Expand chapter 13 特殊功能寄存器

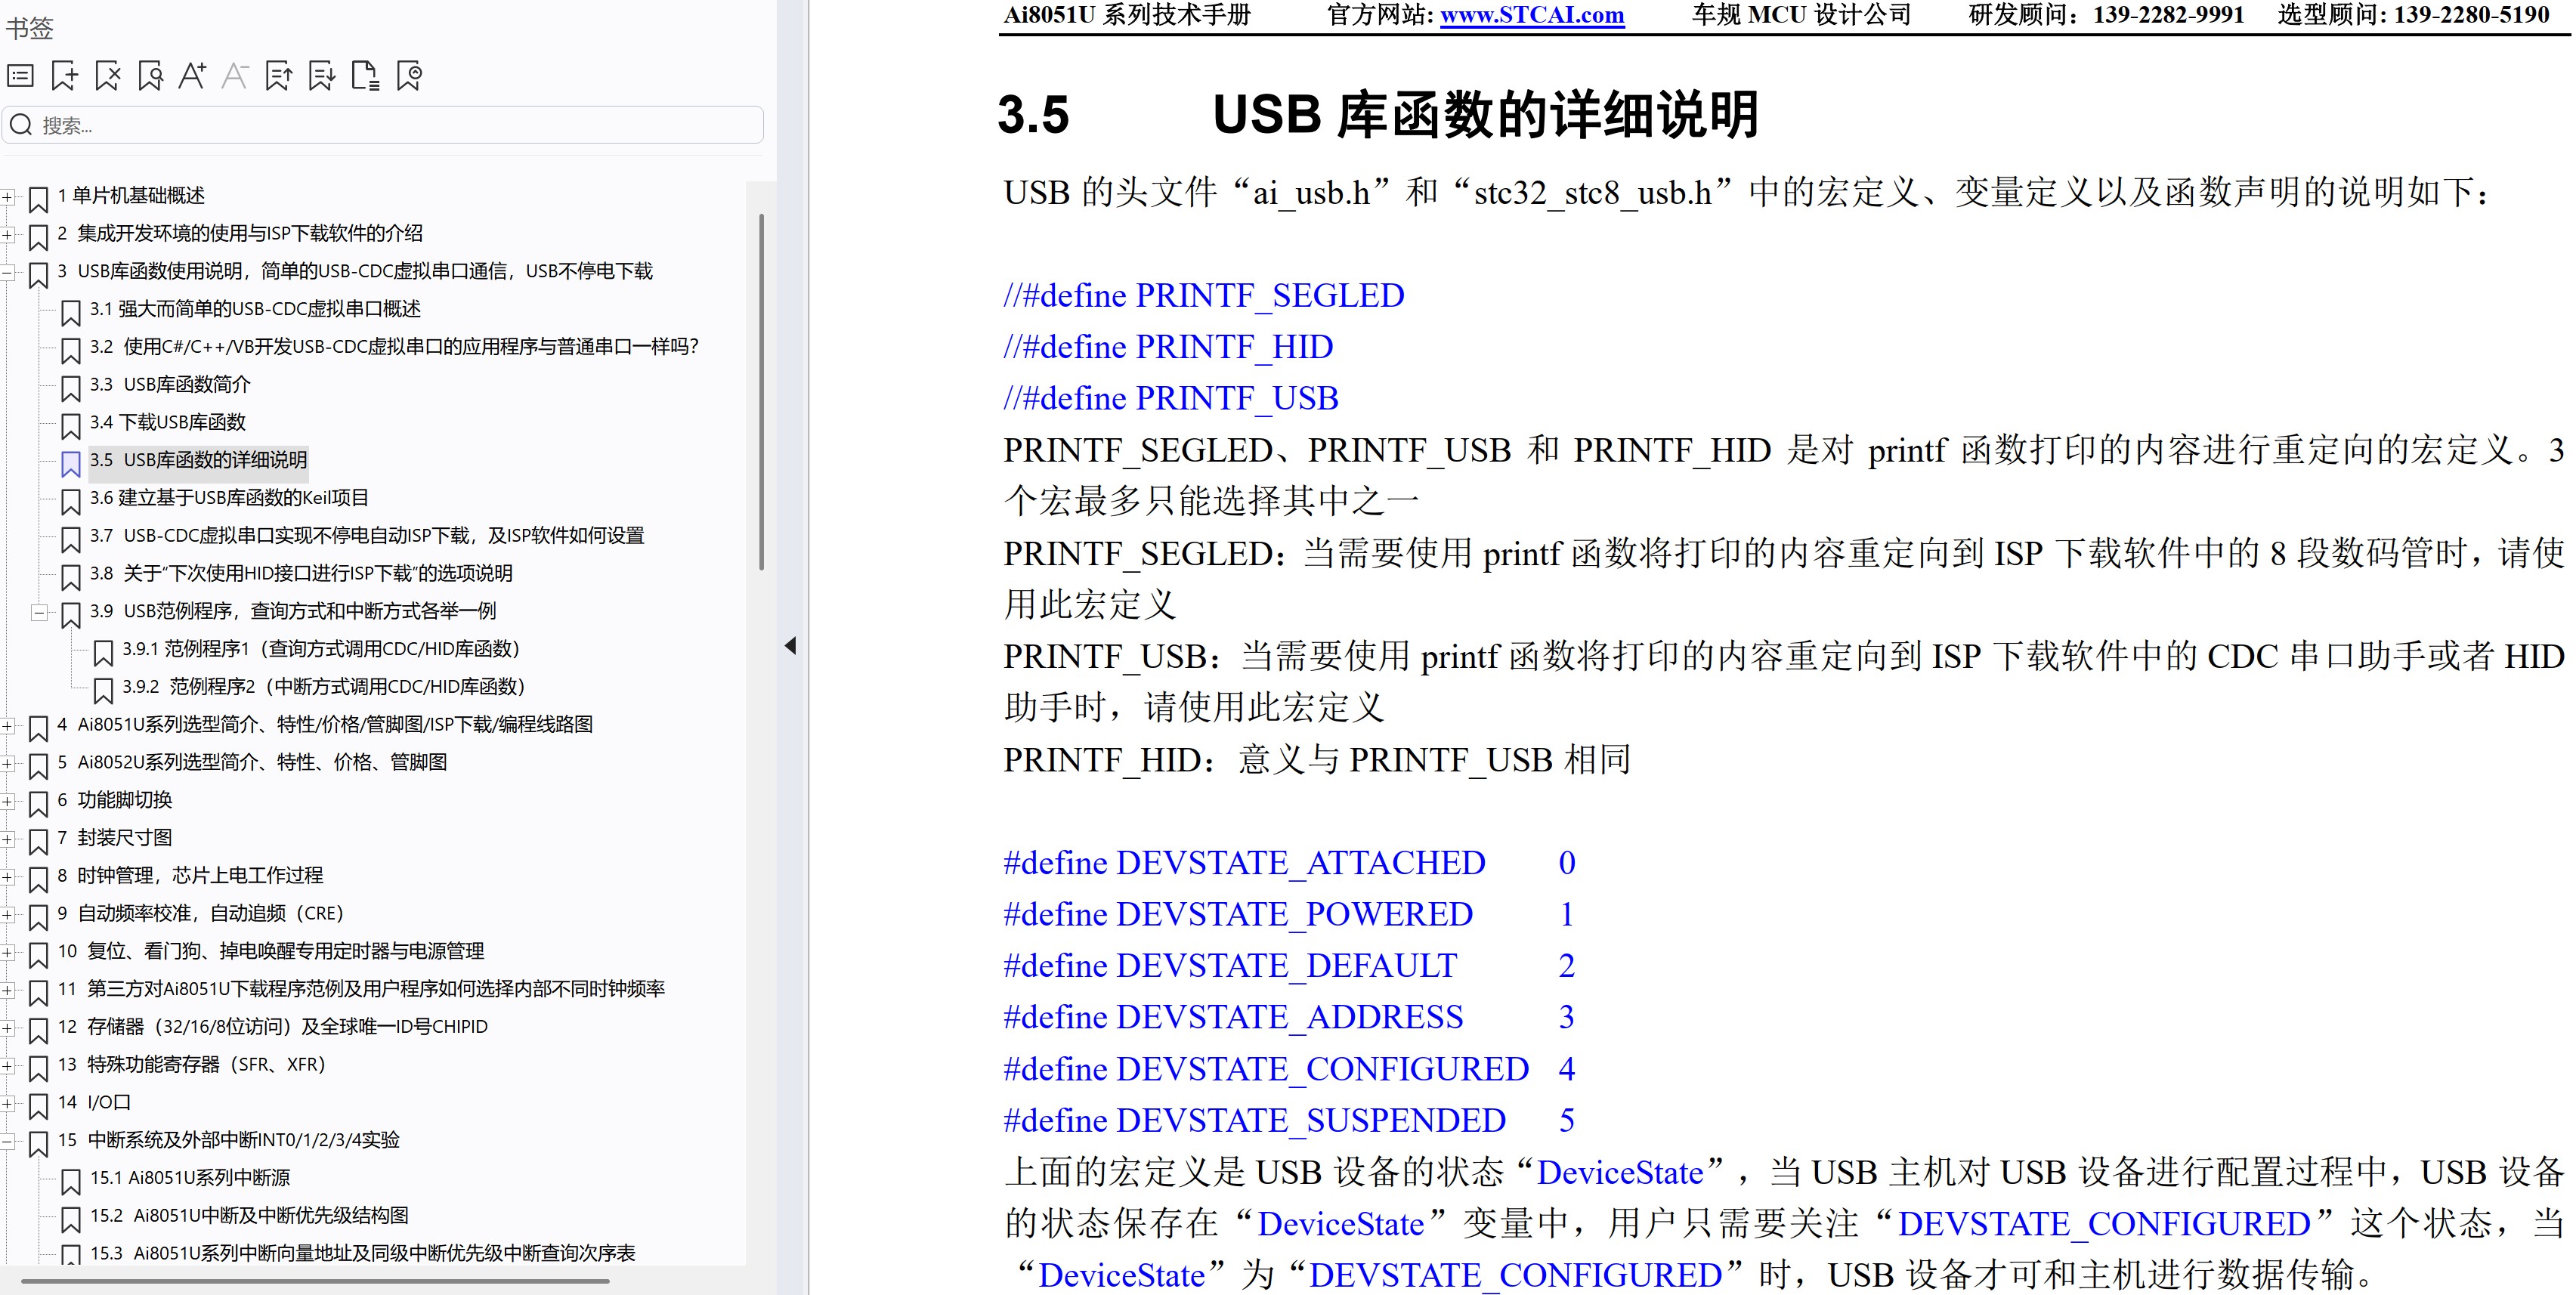pyautogui.click(x=7, y=1066)
